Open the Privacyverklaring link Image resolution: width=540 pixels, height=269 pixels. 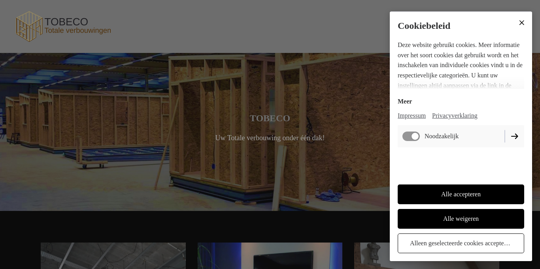click(455, 116)
